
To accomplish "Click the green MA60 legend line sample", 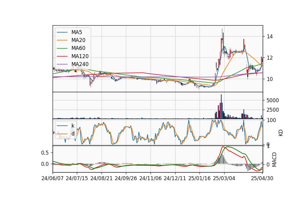I will coord(62,48).
